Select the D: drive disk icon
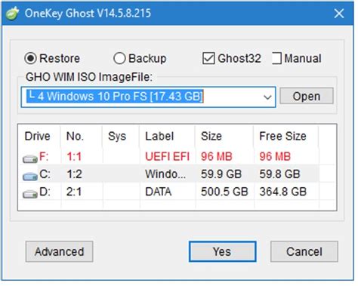The height and width of the screenshot is (286, 358). [30, 194]
